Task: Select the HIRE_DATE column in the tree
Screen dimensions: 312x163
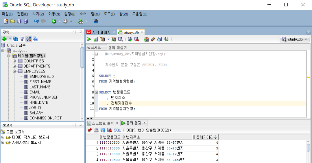Action: [38, 102]
